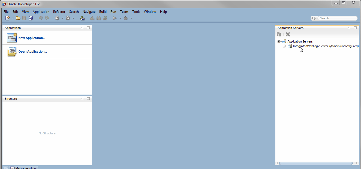Click the Delete X icon in Application Servers

pyautogui.click(x=288, y=34)
